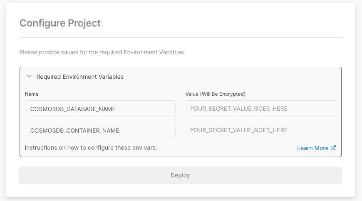This screenshot has width=362, height=201.
Task: Open the Learn More link
Action: point(312,148)
